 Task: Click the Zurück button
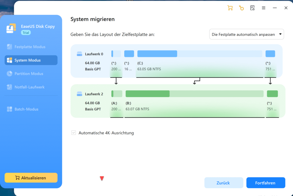[x=224, y=183]
